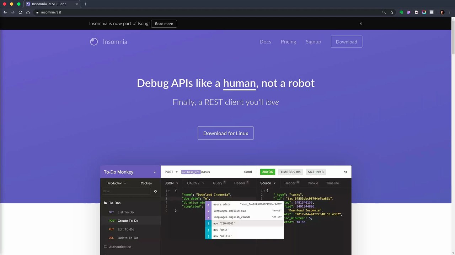Select the GET List To-Do request
The image size is (455, 255).
coord(130,212)
